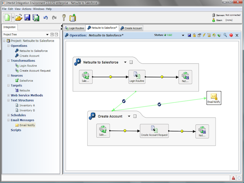Select the Netsuite to Salesforce tab
Image resolution: width=244 pixels, height=183 pixels.
(x=102, y=28)
